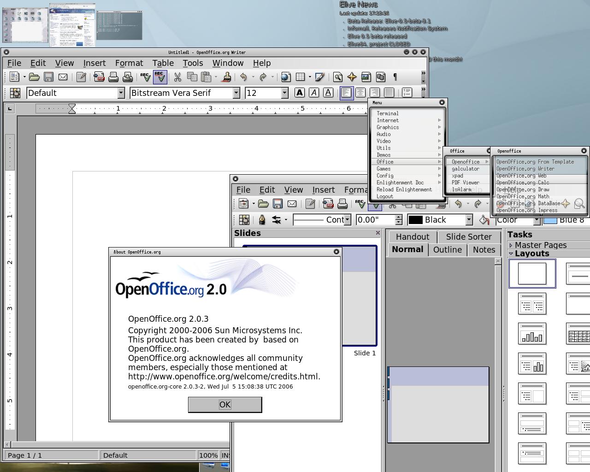Insert Hyperlink using Writer globe icon

coord(286,77)
